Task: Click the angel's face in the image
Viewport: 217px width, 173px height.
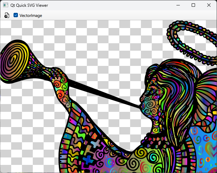Action: 150,101
